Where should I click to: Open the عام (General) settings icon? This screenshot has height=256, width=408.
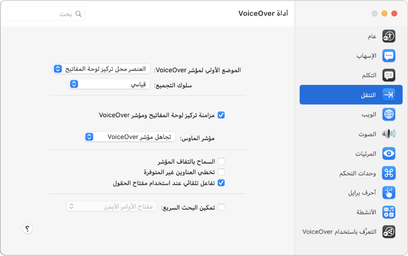(x=389, y=36)
